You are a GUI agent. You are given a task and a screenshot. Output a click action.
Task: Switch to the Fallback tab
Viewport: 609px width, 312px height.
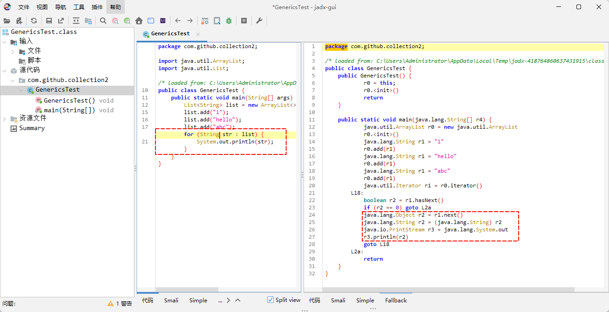coord(396,301)
